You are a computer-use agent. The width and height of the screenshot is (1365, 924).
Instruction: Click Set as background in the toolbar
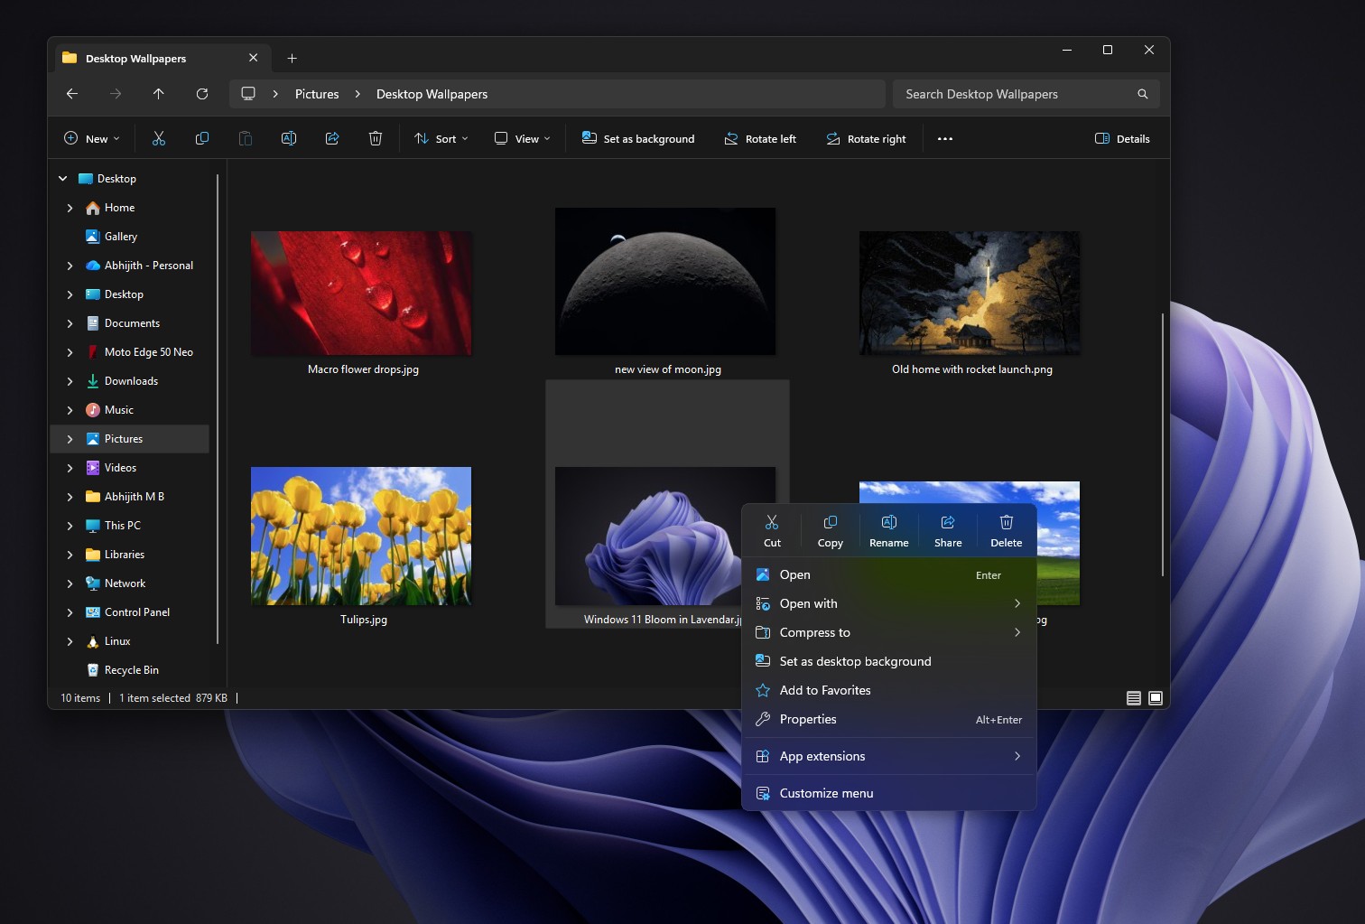click(638, 138)
